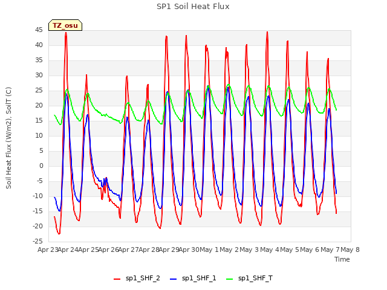Screen dimensions: 387x290
Task: Click the 35 y-axis tick label
Action: [39, 60]
